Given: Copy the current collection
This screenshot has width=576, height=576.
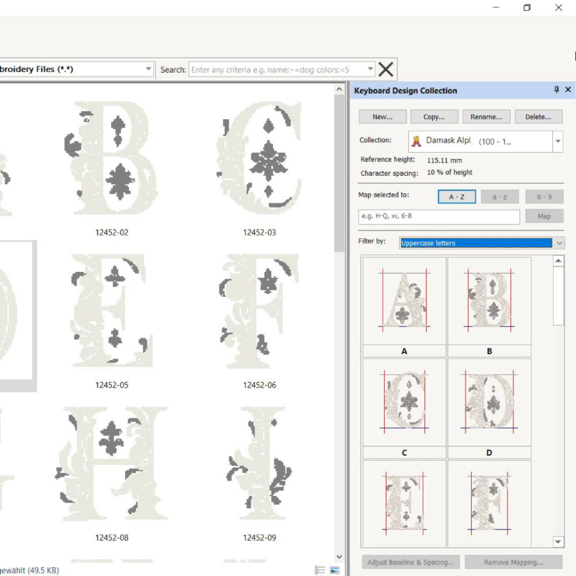Looking at the screenshot, I should [434, 116].
